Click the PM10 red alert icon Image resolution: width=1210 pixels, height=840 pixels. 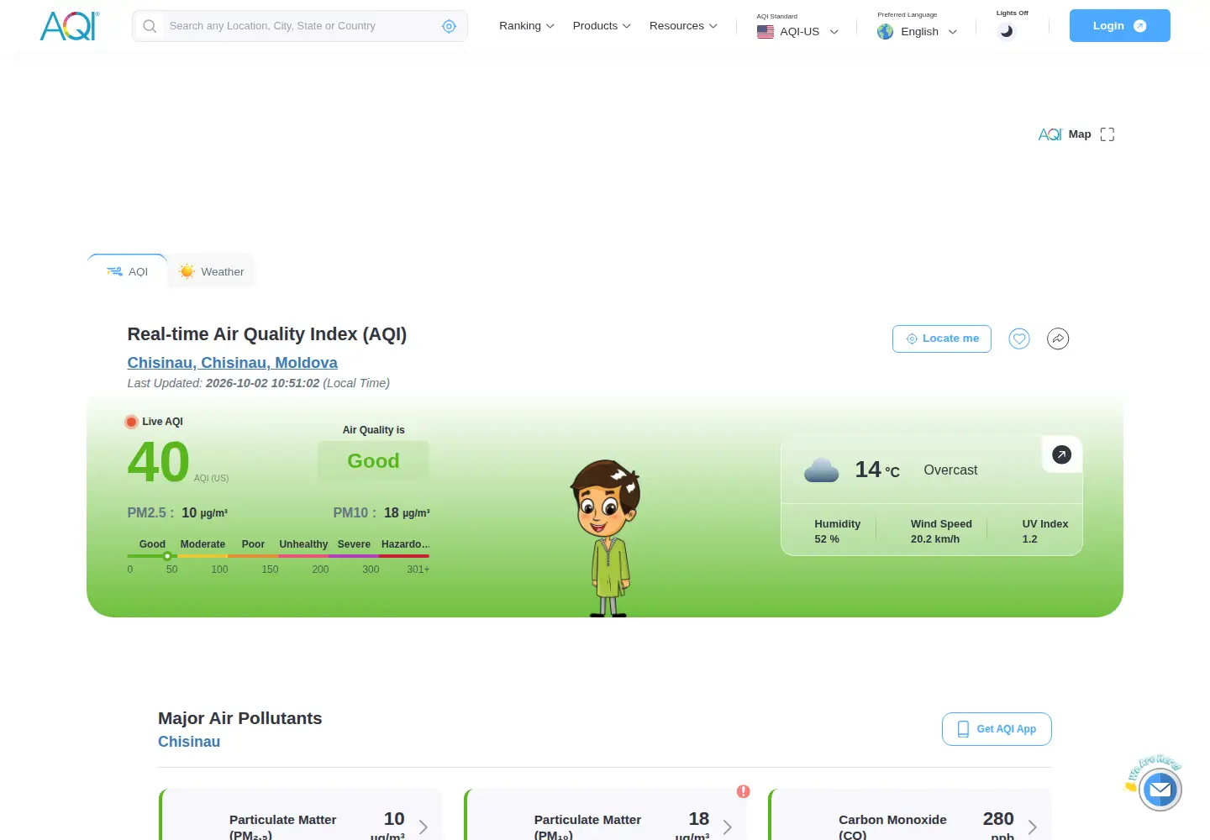click(x=743, y=791)
